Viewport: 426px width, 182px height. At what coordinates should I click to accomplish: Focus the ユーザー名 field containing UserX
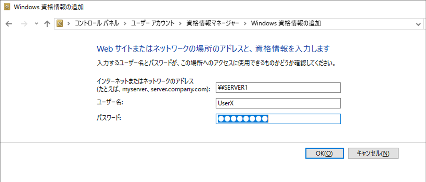pyautogui.click(x=278, y=103)
